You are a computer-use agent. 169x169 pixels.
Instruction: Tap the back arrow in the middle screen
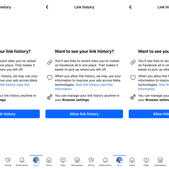tap(47, 7)
